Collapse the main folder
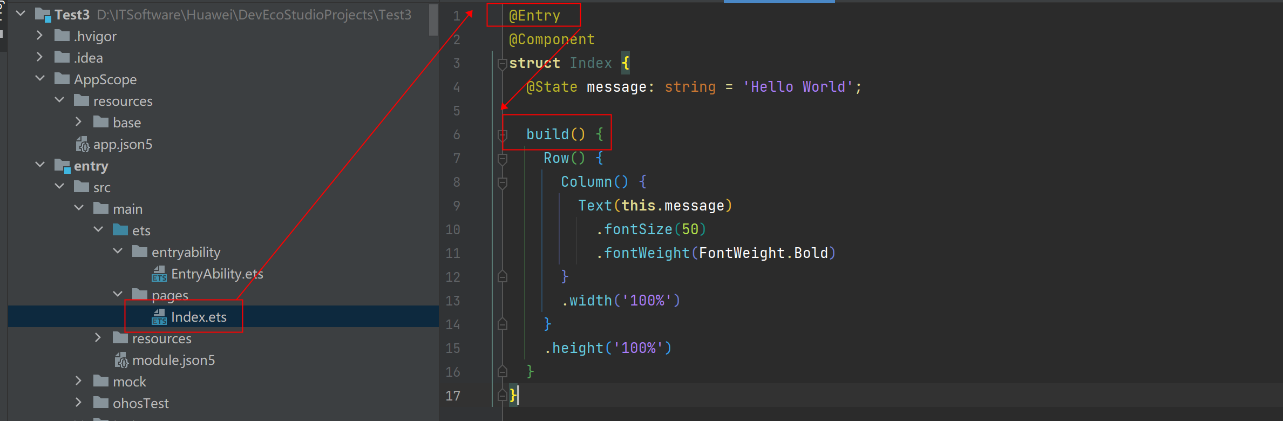The height and width of the screenshot is (421, 1283). tap(79, 208)
